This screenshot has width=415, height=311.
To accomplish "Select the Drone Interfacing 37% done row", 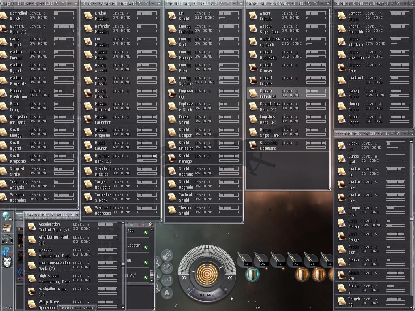I will click(x=373, y=42).
